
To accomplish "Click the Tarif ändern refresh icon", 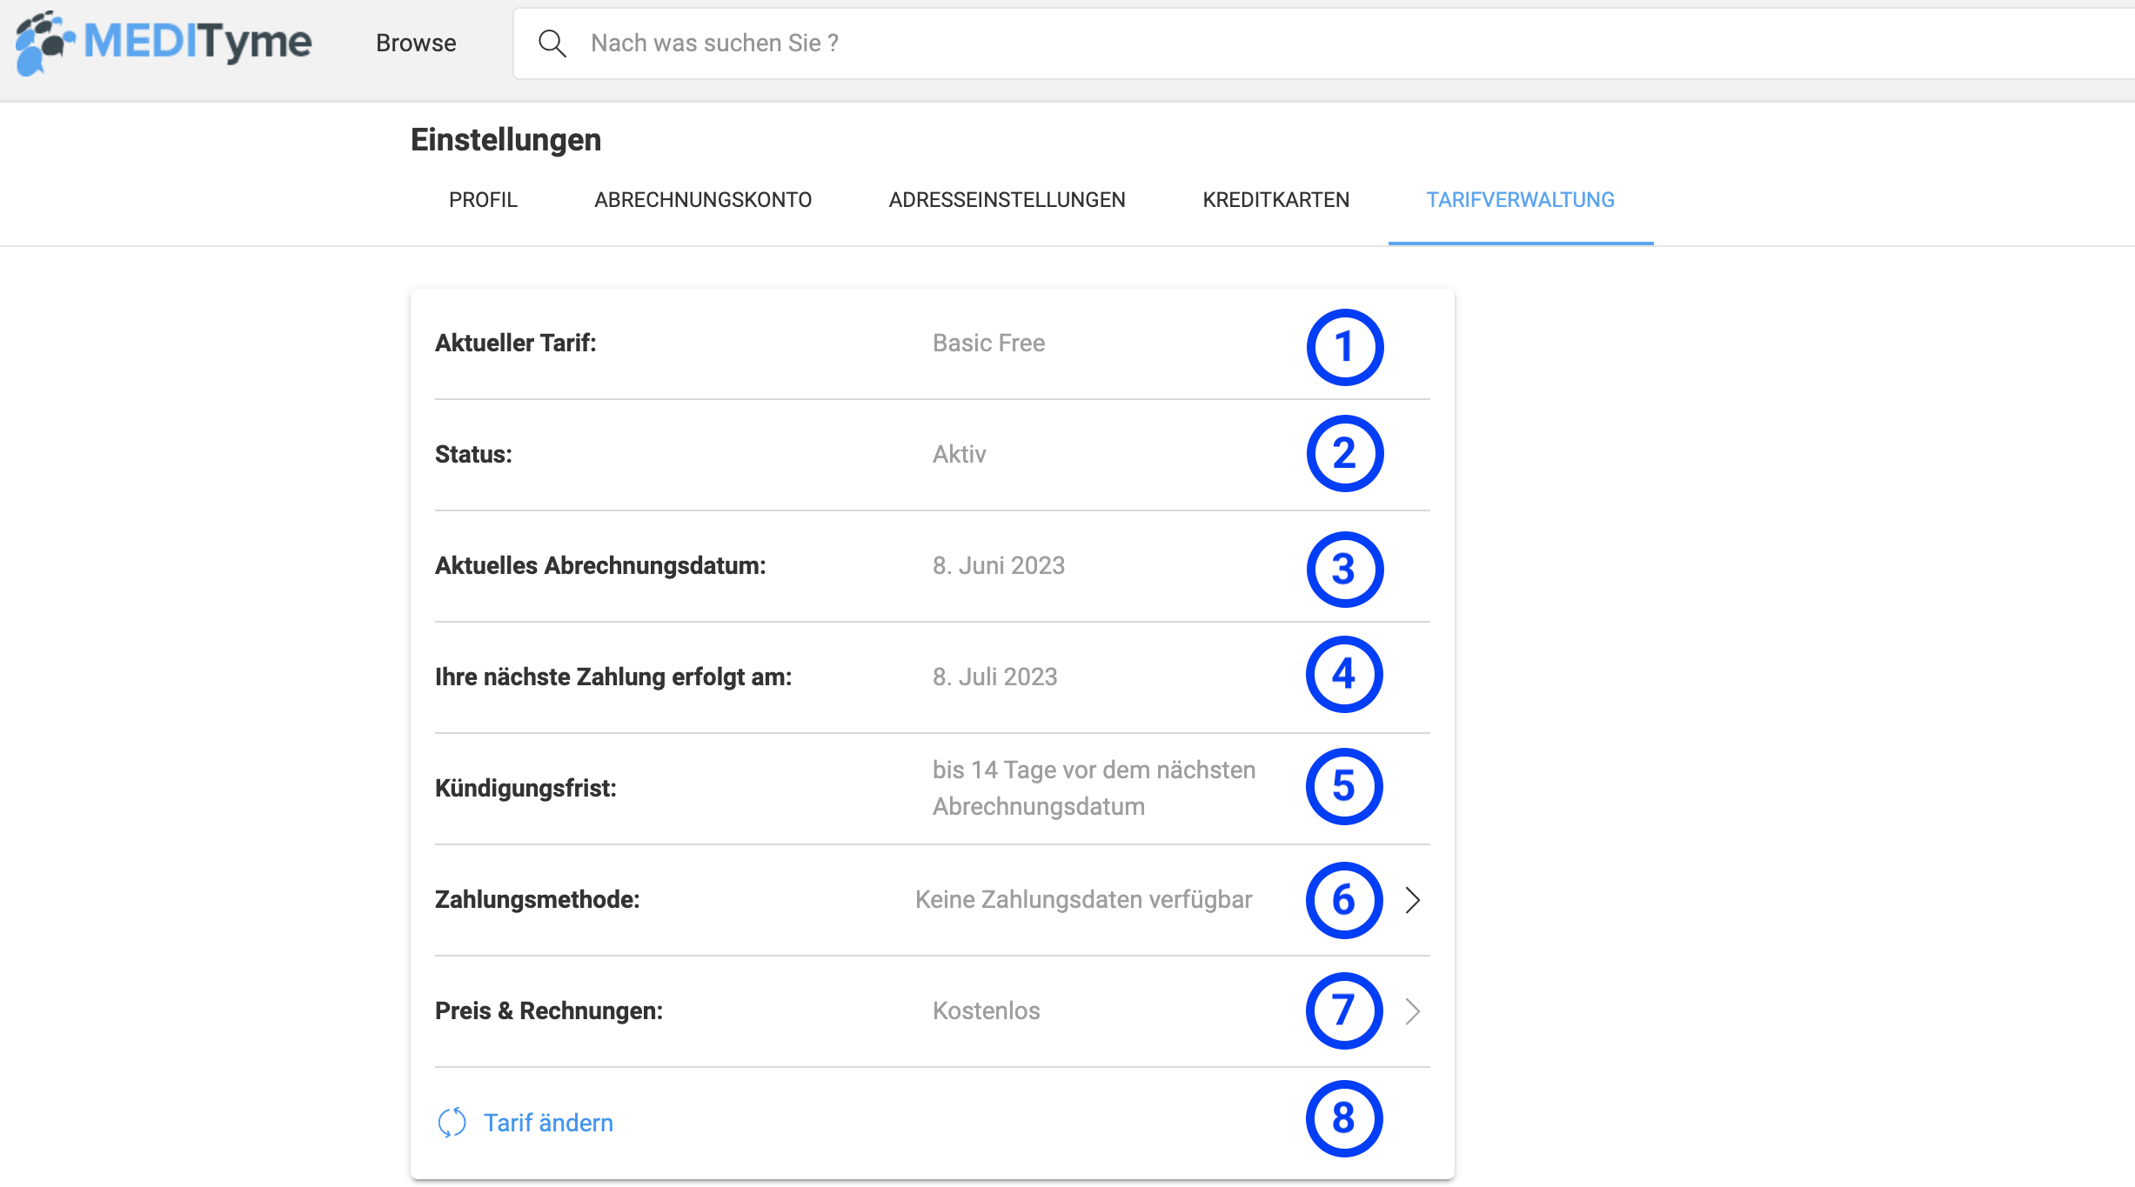I will (452, 1123).
